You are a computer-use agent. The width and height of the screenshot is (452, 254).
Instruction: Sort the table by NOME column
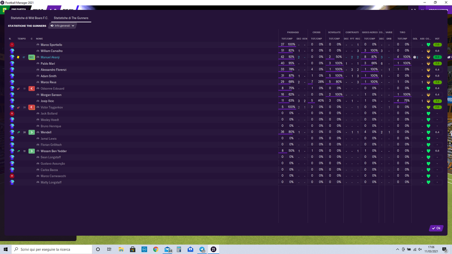[39, 39]
